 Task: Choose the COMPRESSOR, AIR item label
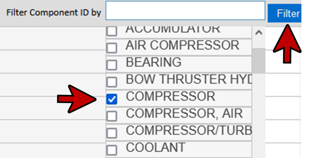[184, 114]
